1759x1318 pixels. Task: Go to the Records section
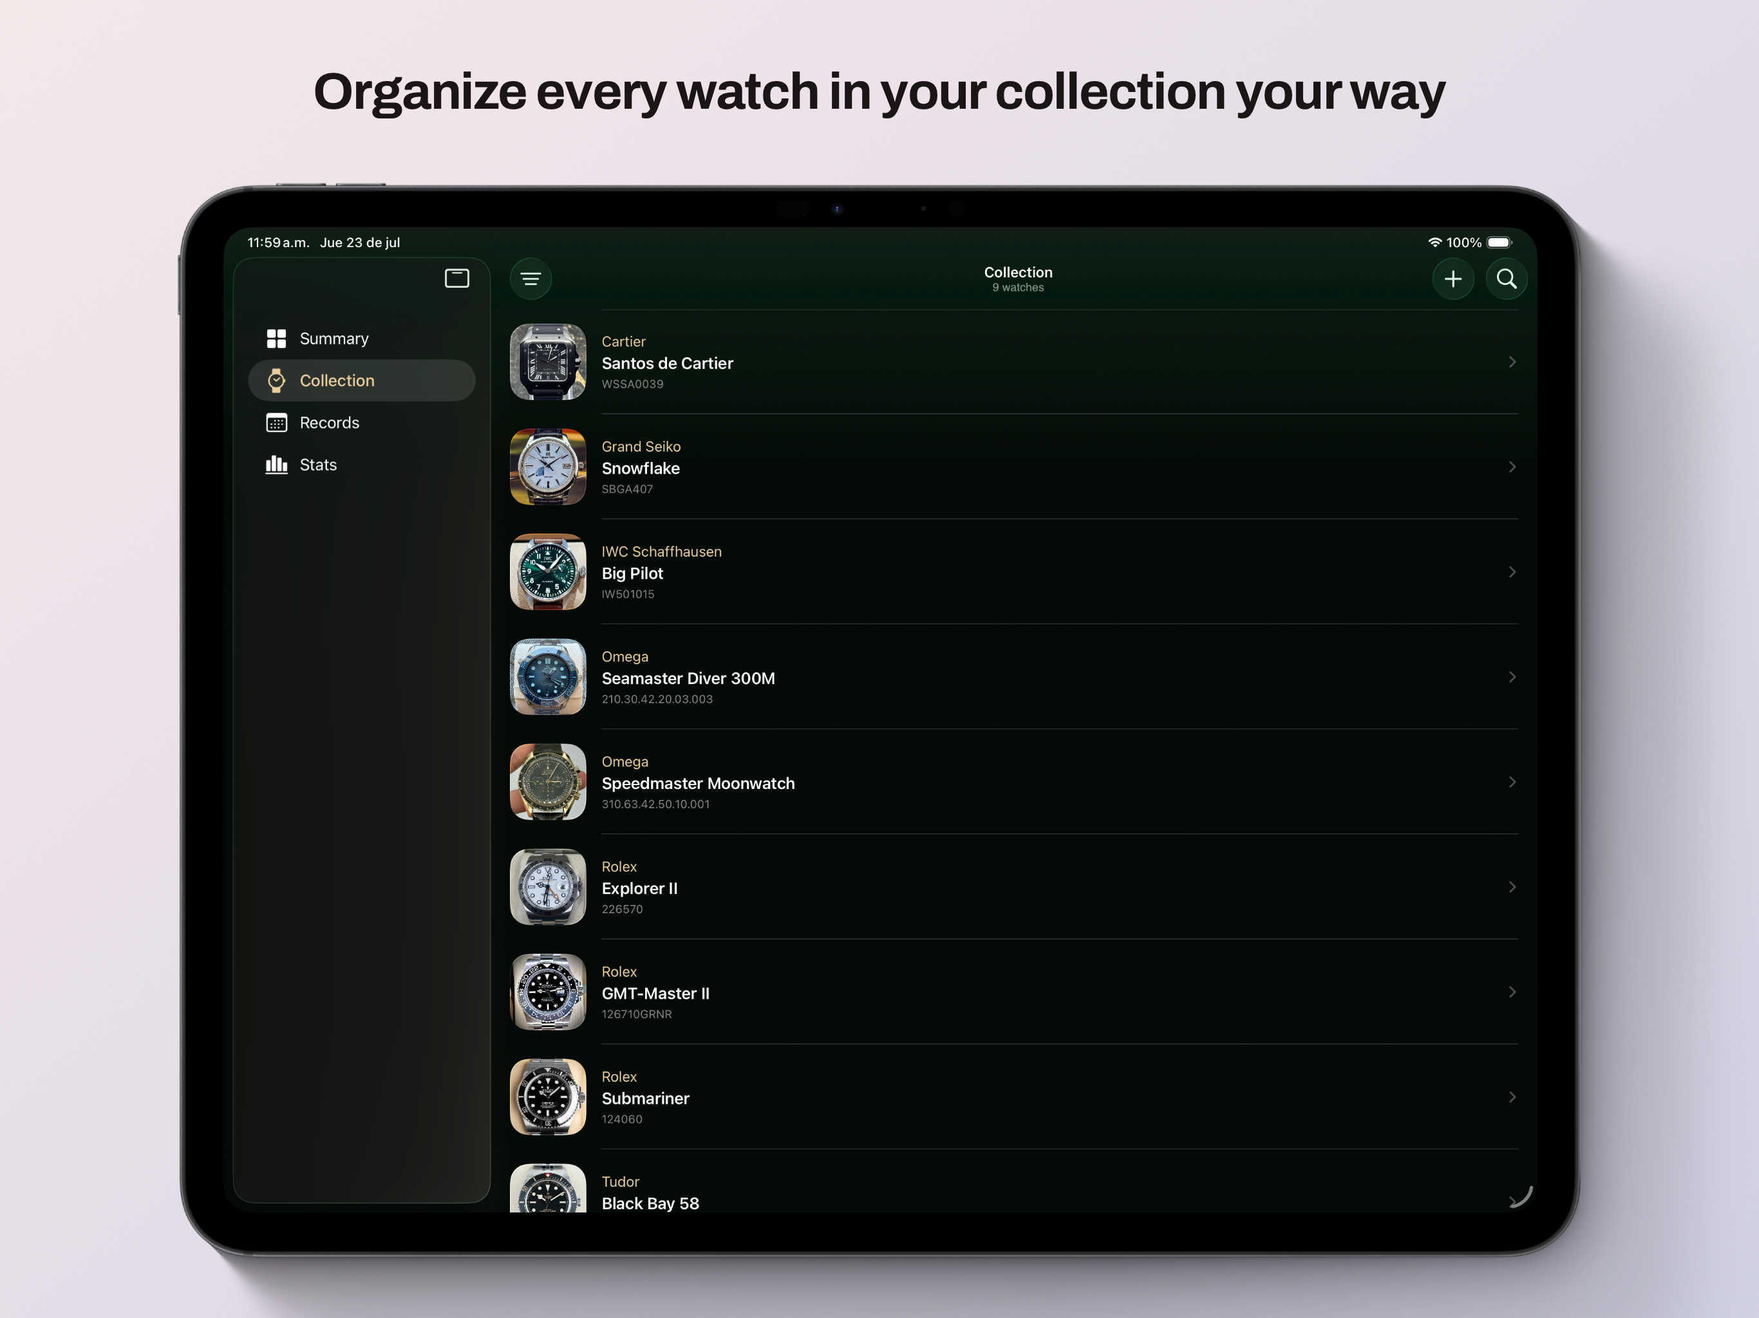pos(362,423)
